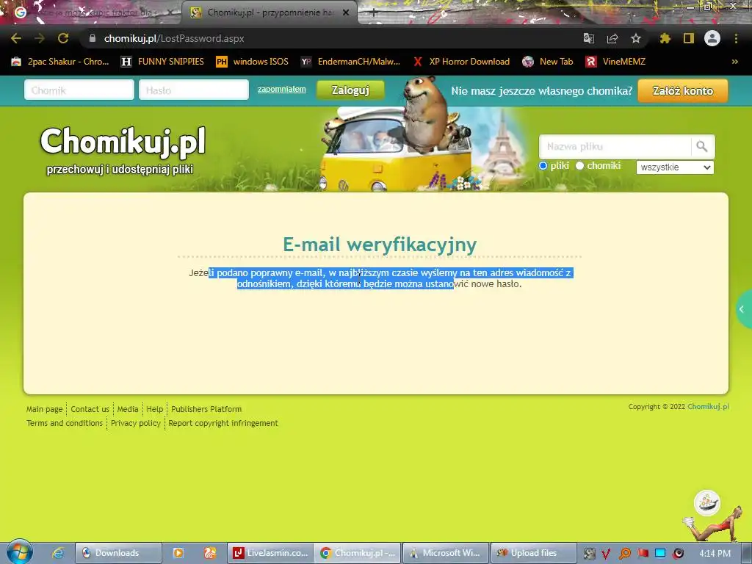
Task: Click the red V tray icon
Action: tap(606, 554)
